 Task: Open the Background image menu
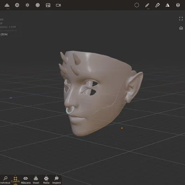48,5
